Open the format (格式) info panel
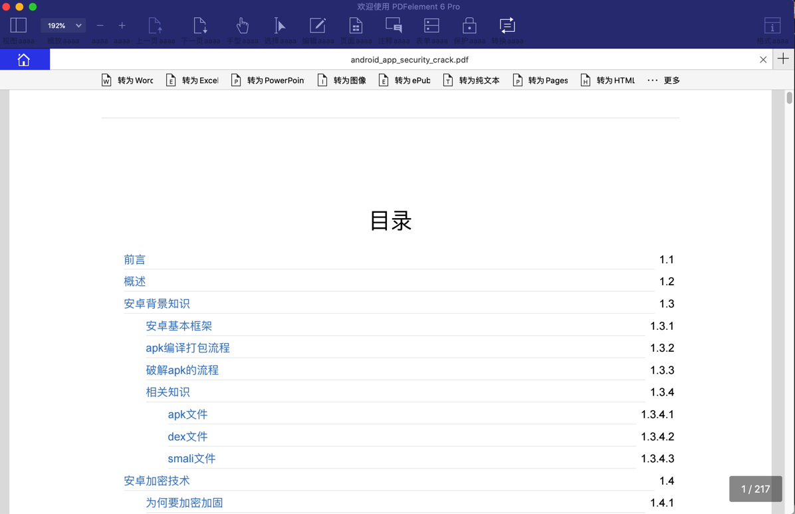 [x=772, y=25]
